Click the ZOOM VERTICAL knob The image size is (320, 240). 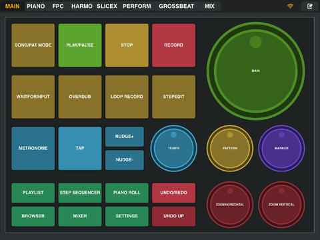(281, 205)
